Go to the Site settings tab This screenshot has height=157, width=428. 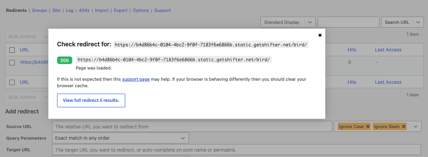pyautogui.click(x=56, y=10)
